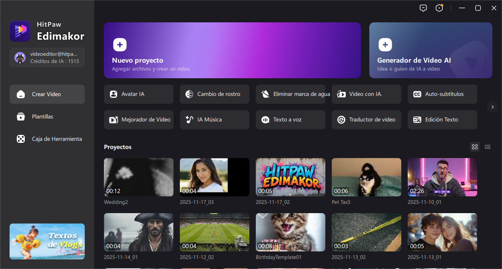Launch Eliminar marca de agua
502x269 pixels.
click(x=290, y=94)
